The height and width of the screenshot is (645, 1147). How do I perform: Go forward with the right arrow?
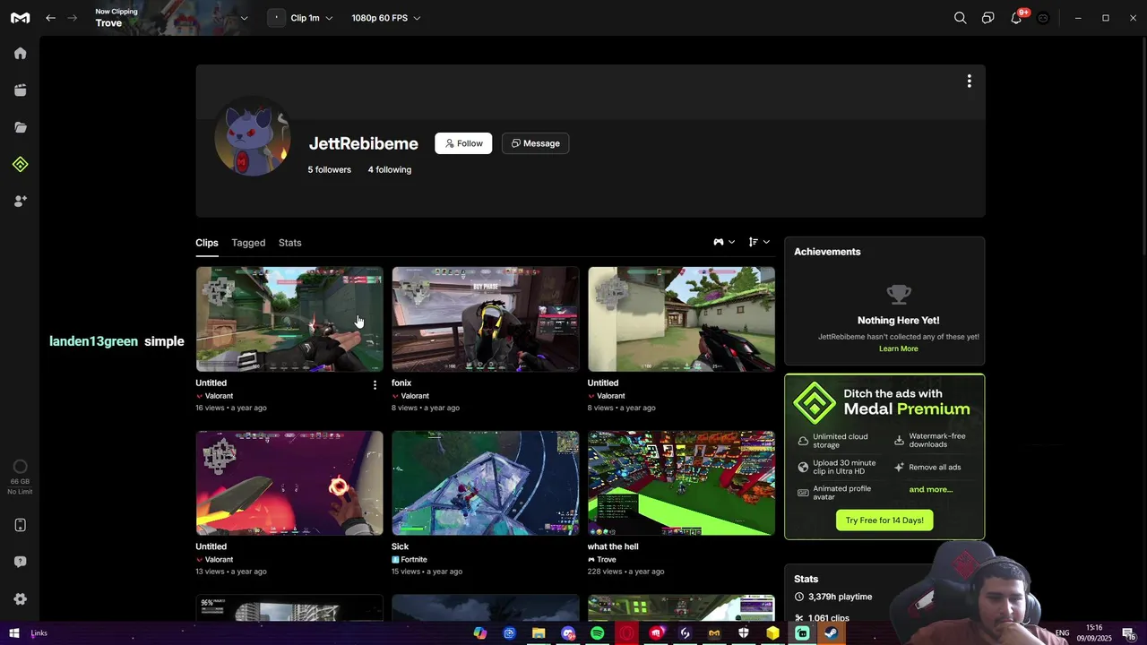pos(73,18)
